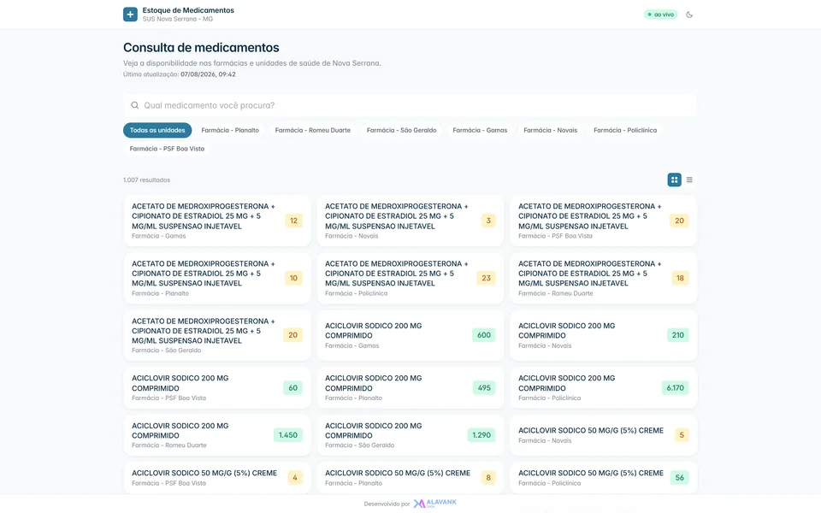Click the '1.007 resultados' count text

[146, 180]
